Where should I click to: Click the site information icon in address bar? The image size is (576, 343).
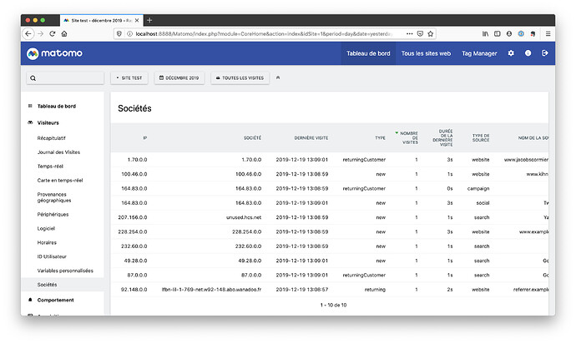(129, 33)
